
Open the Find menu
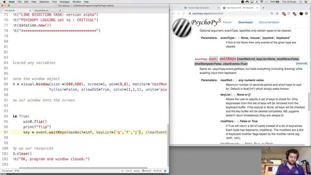pyautogui.click(x=54, y=2)
